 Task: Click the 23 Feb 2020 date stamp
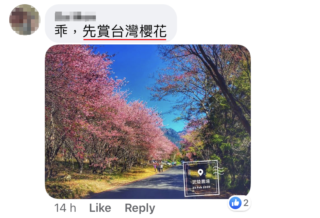[x=201, y=187]
